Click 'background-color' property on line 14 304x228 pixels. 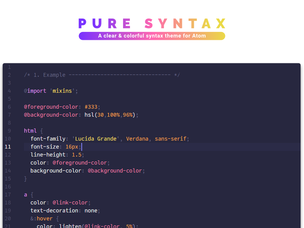[x=56, y=171]
